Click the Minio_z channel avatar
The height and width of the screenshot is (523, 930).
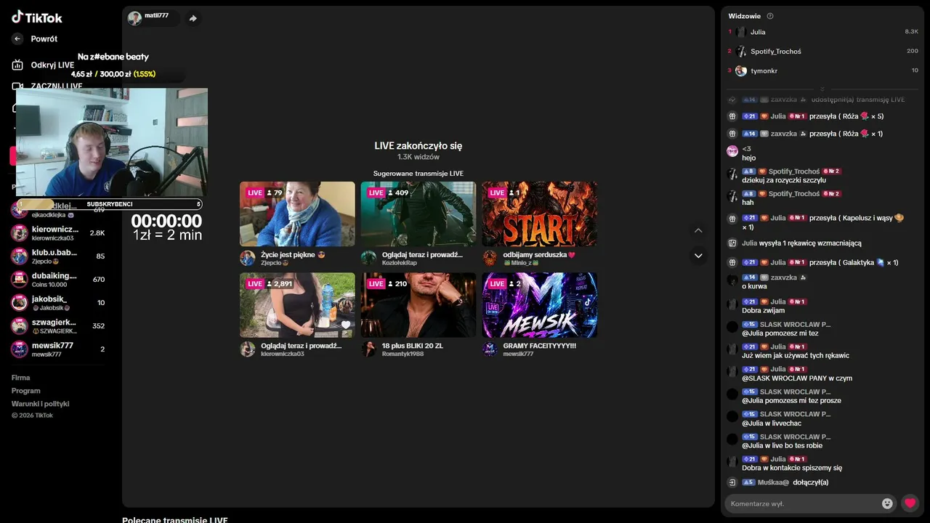490,258
